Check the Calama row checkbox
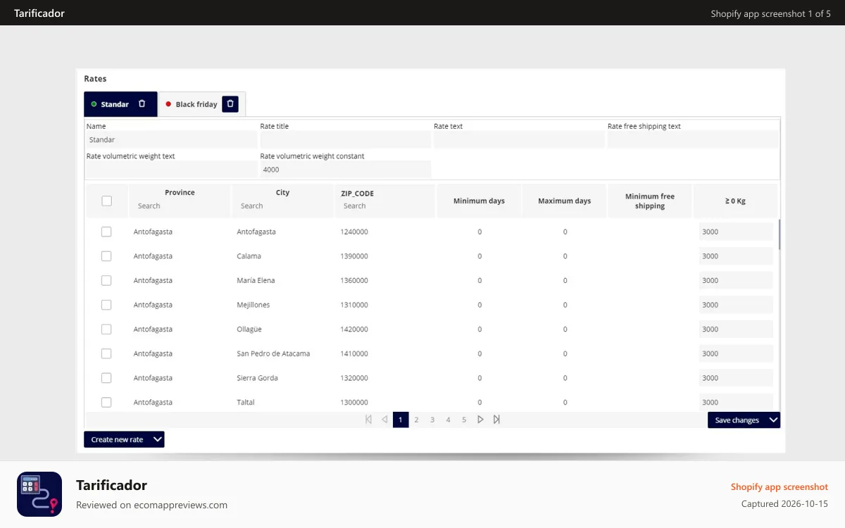Image resolution: width=845 pixels, height=528 pixels. pyautogui.click(x=106, y=256)
